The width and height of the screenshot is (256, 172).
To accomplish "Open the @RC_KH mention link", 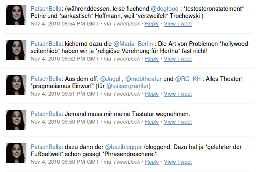I will coord(188,79).
